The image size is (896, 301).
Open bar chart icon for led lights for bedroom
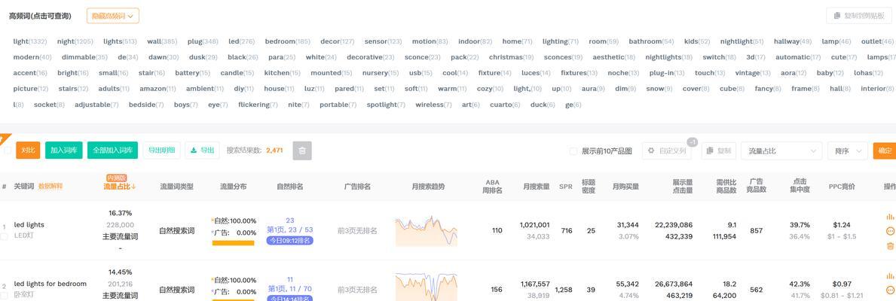pyautogui.click(x=890, y=276)
